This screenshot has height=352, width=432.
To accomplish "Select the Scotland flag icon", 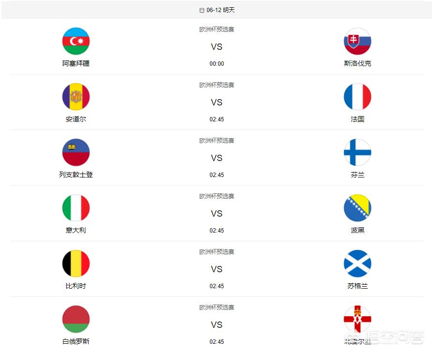I will pyautogui.click(x=358, y=264).
